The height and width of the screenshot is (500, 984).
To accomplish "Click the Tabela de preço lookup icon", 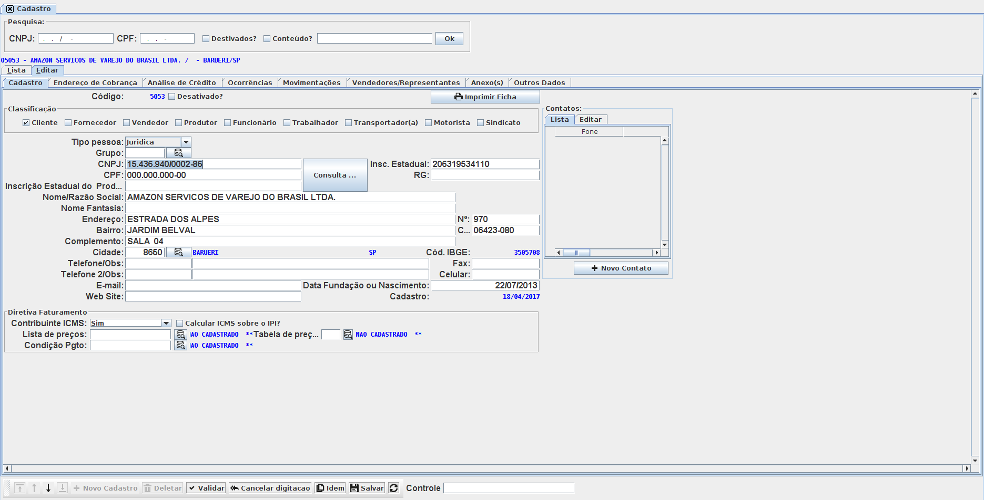I will click(x=348, y=334).
